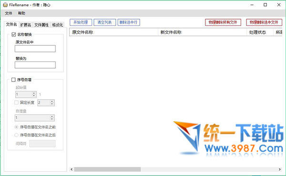
Task: Switch to the 扩展名 tab
Action: pos(26,25)
